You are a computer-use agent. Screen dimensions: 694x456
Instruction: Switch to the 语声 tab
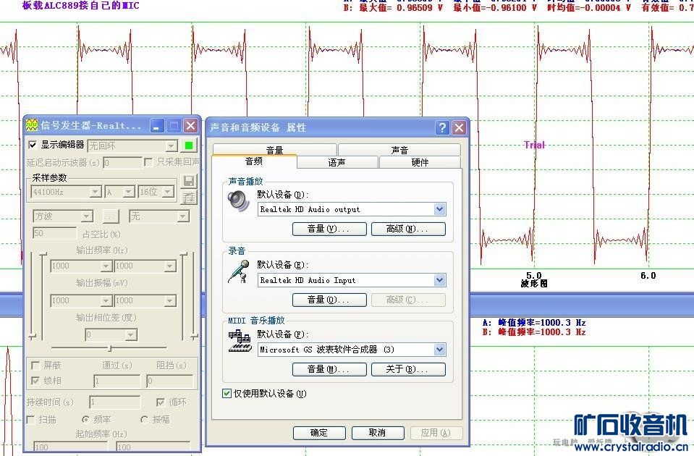pos(337,162)
